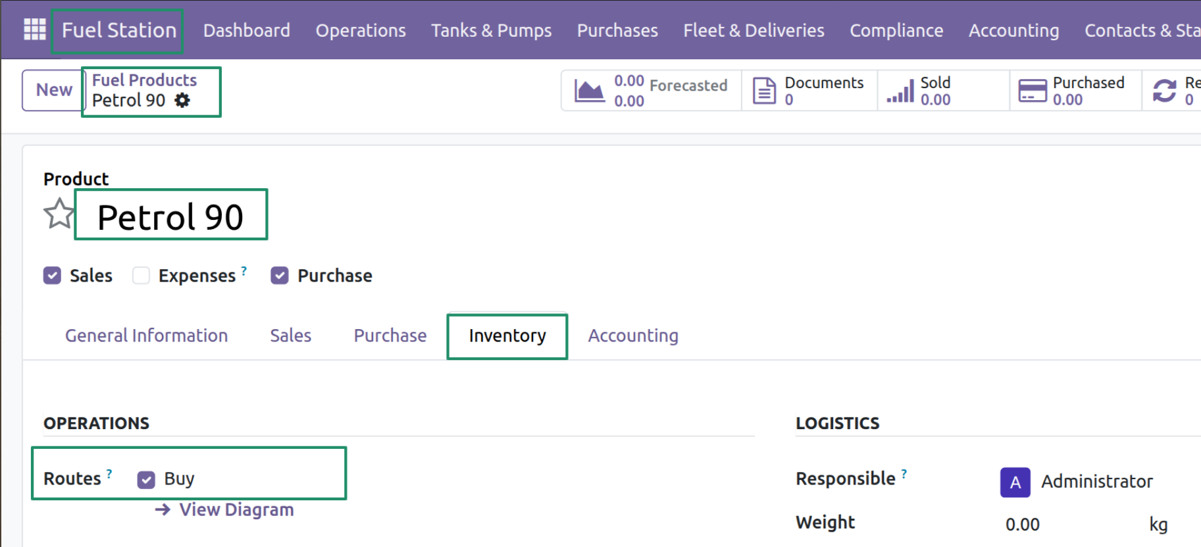Image resolution: width=1201 pixels, height=547 pixels.
Task: Uncheck the Sales checkbox
Action: [52, 275]
